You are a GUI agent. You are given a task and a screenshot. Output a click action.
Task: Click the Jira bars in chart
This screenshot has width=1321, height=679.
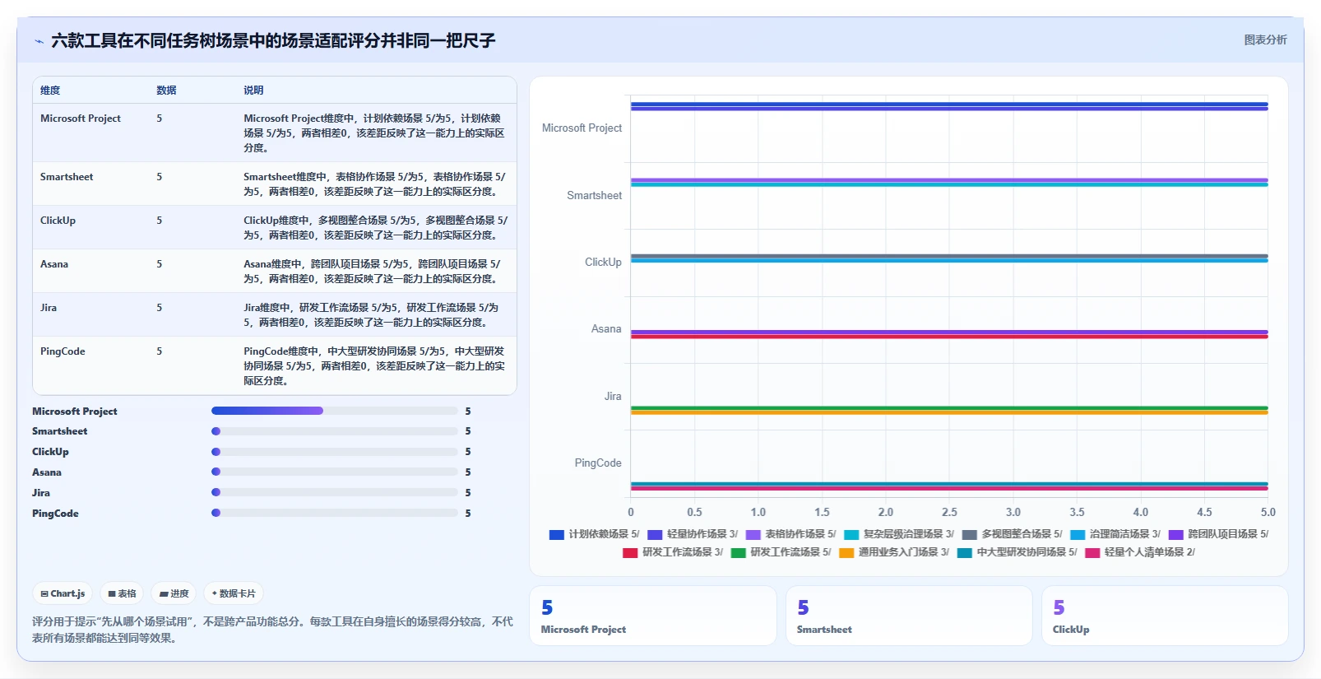(x=949, y=410)
